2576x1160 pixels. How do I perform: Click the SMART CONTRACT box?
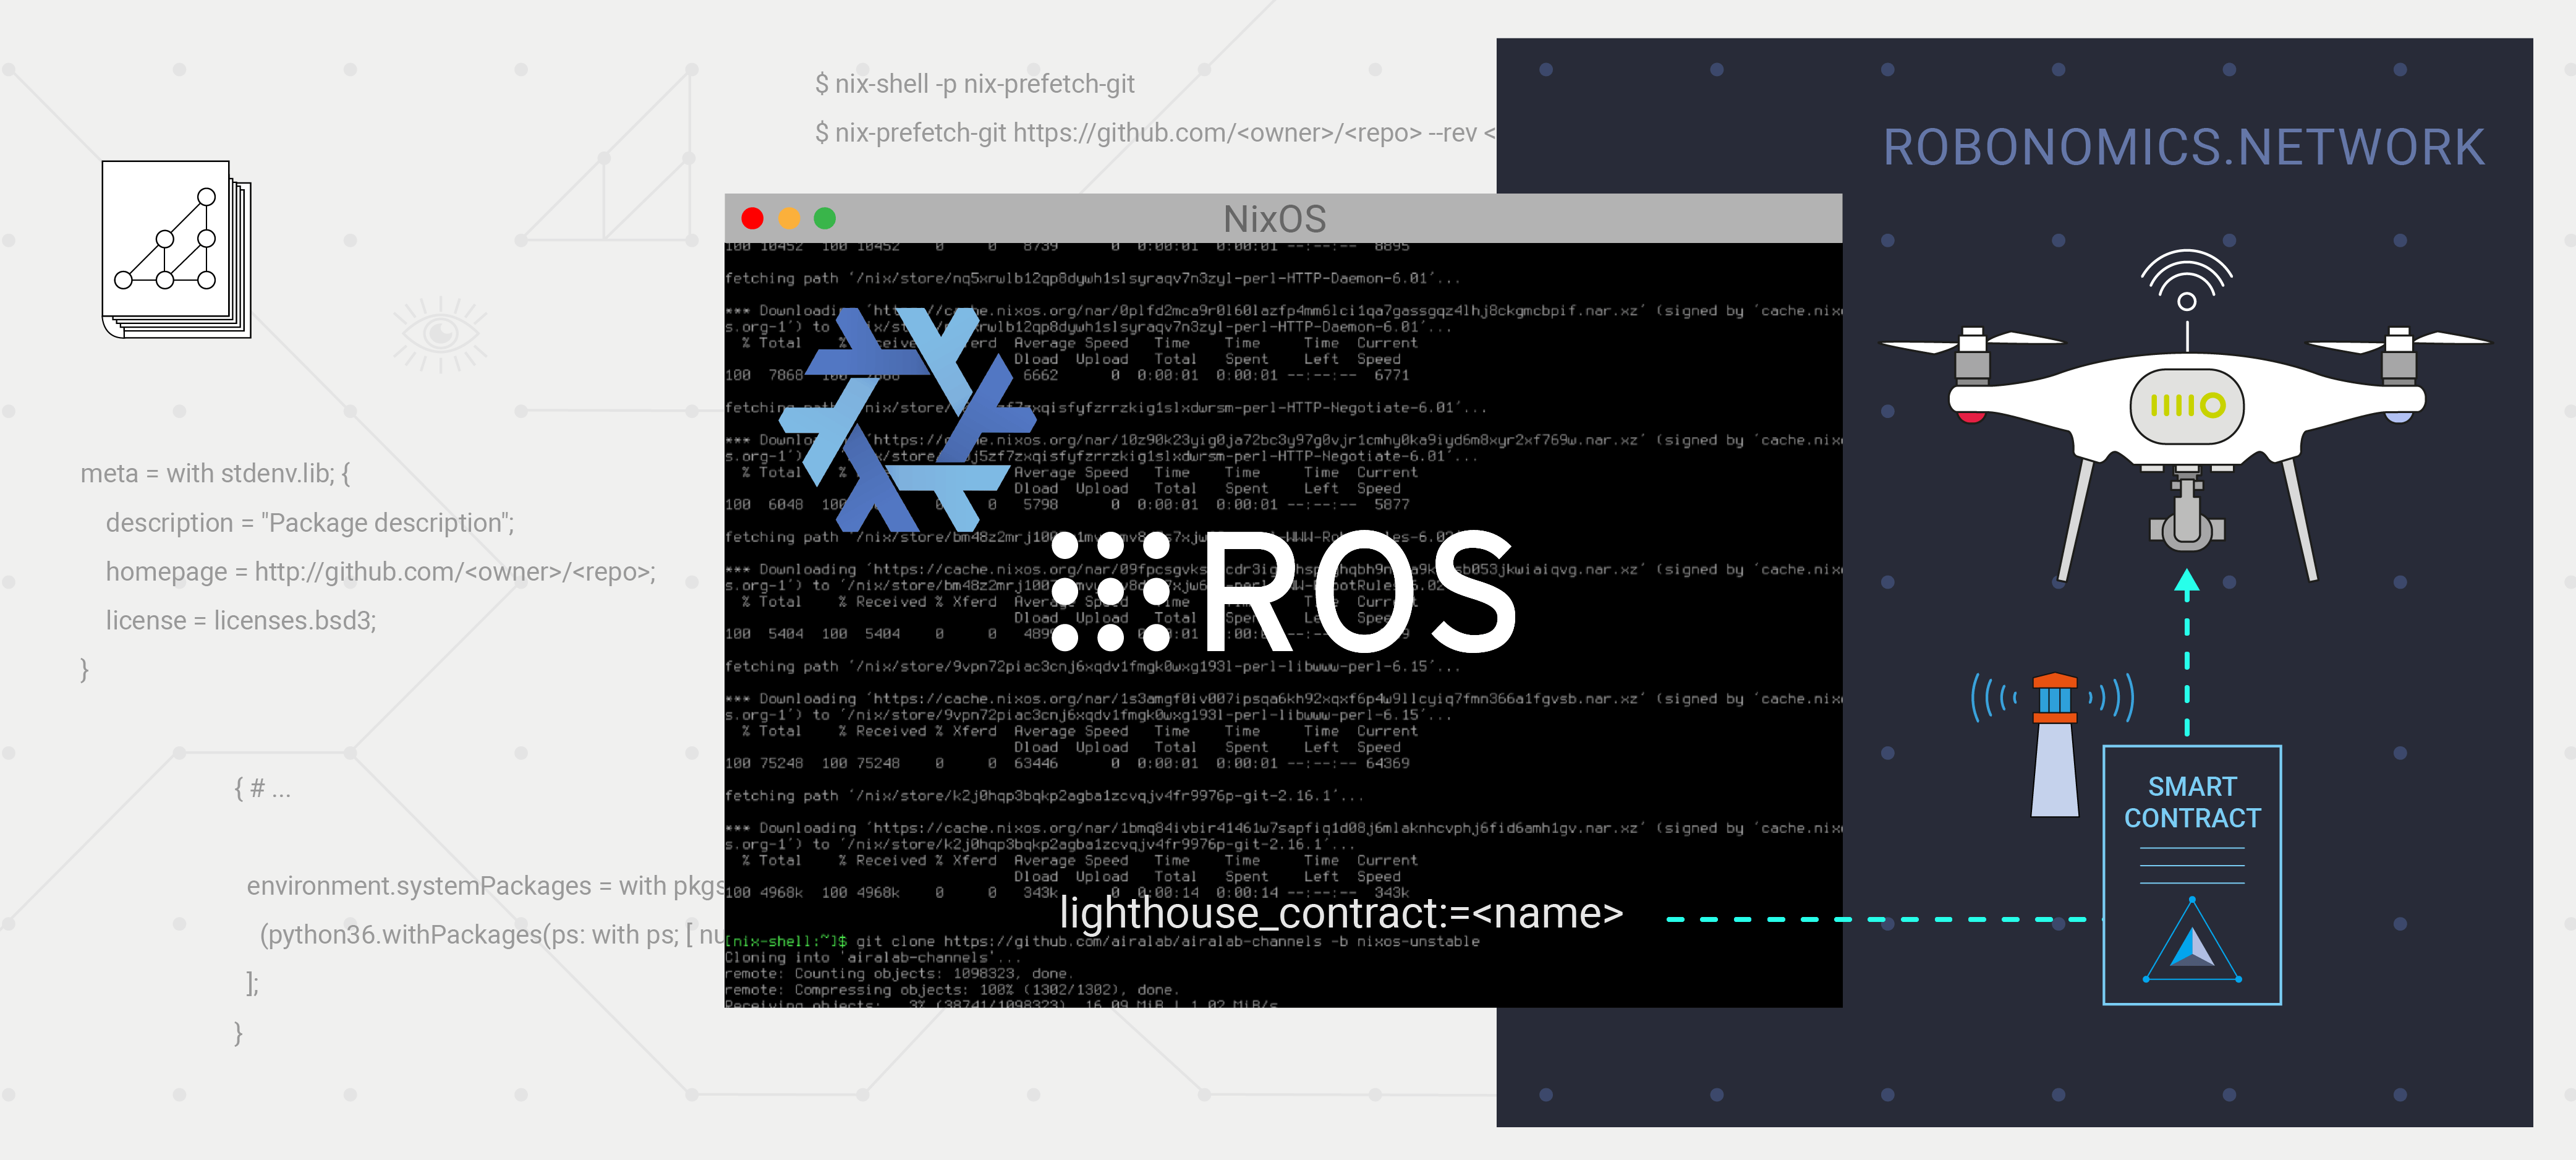click(x=2191, y=875)
